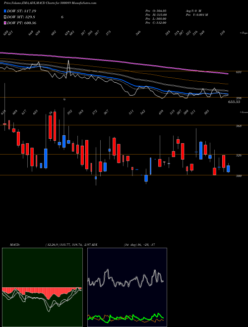The height and width of the screenshot is (327, 248).
Task: Click the 'Pre L' low price value
Action: coord(156,19)
